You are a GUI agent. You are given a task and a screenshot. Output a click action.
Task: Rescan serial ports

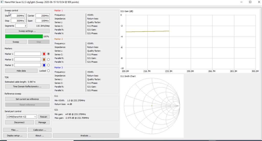click(x=43, y=117)
